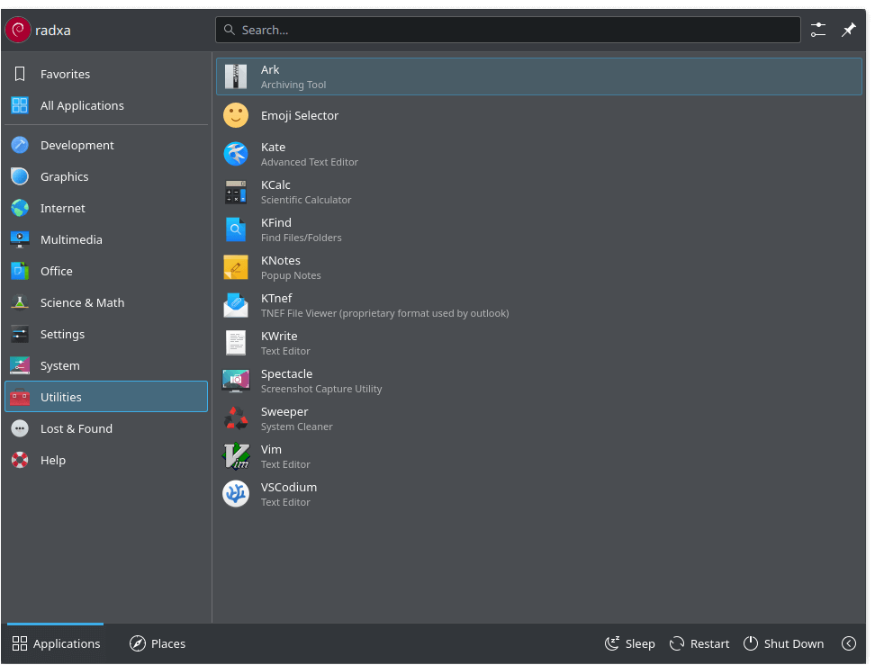The width and height of the screenshot is (875, 665).
Task: Click the Debian user avatar icon
Action: point(18,30)
